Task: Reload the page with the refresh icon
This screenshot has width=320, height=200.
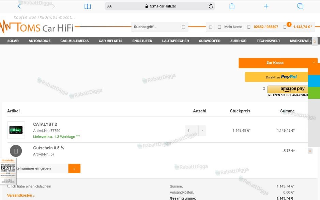Action: [x=211, y=6]
